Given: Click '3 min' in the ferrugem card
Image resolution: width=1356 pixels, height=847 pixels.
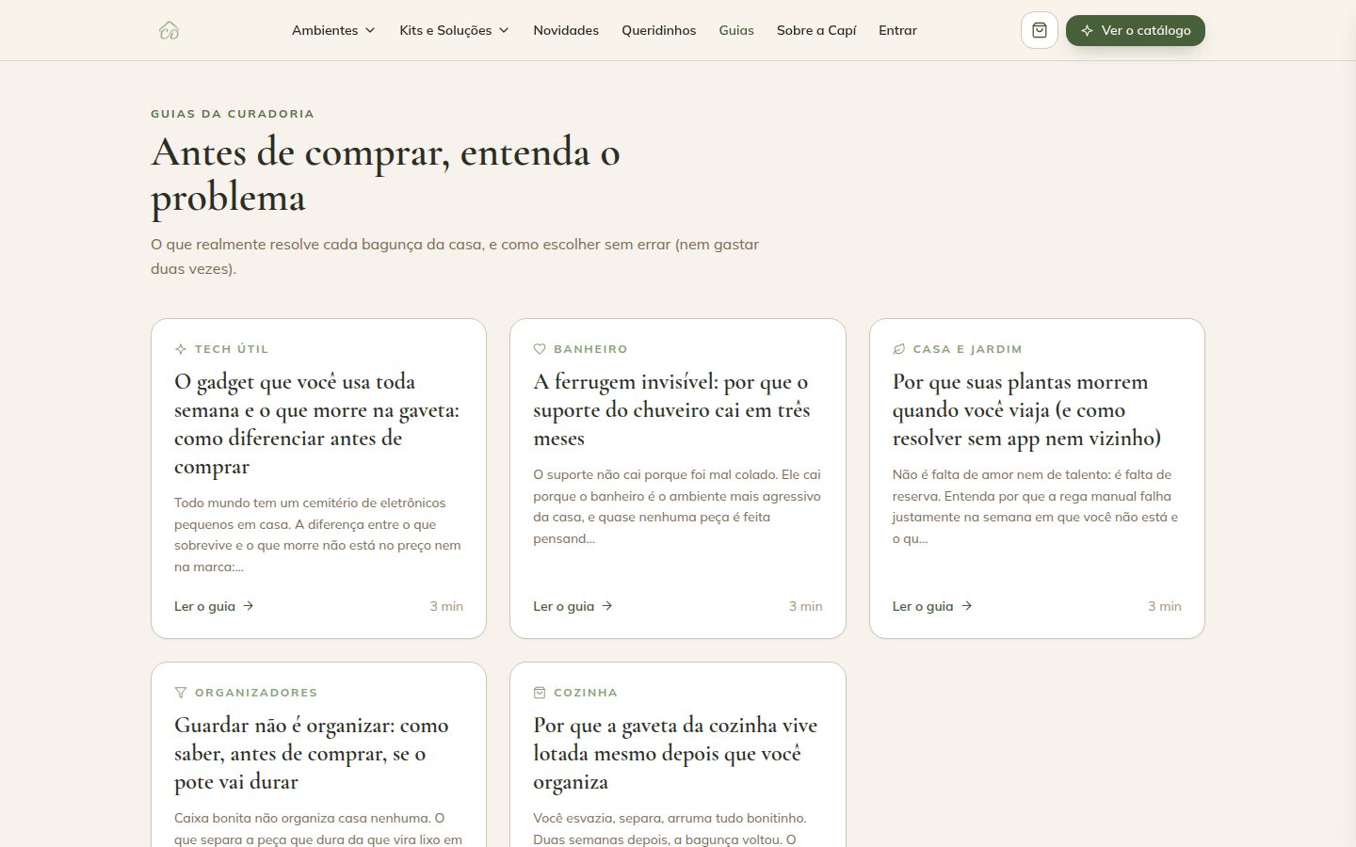Looking at the screenshot, I should point(805,606).
